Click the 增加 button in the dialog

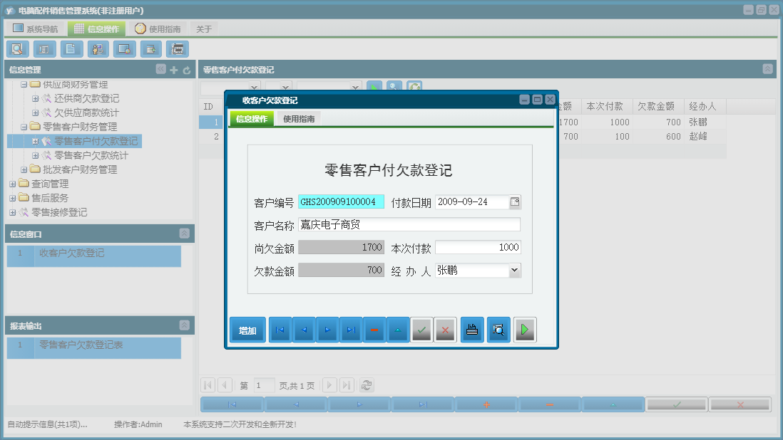[247, 329]
